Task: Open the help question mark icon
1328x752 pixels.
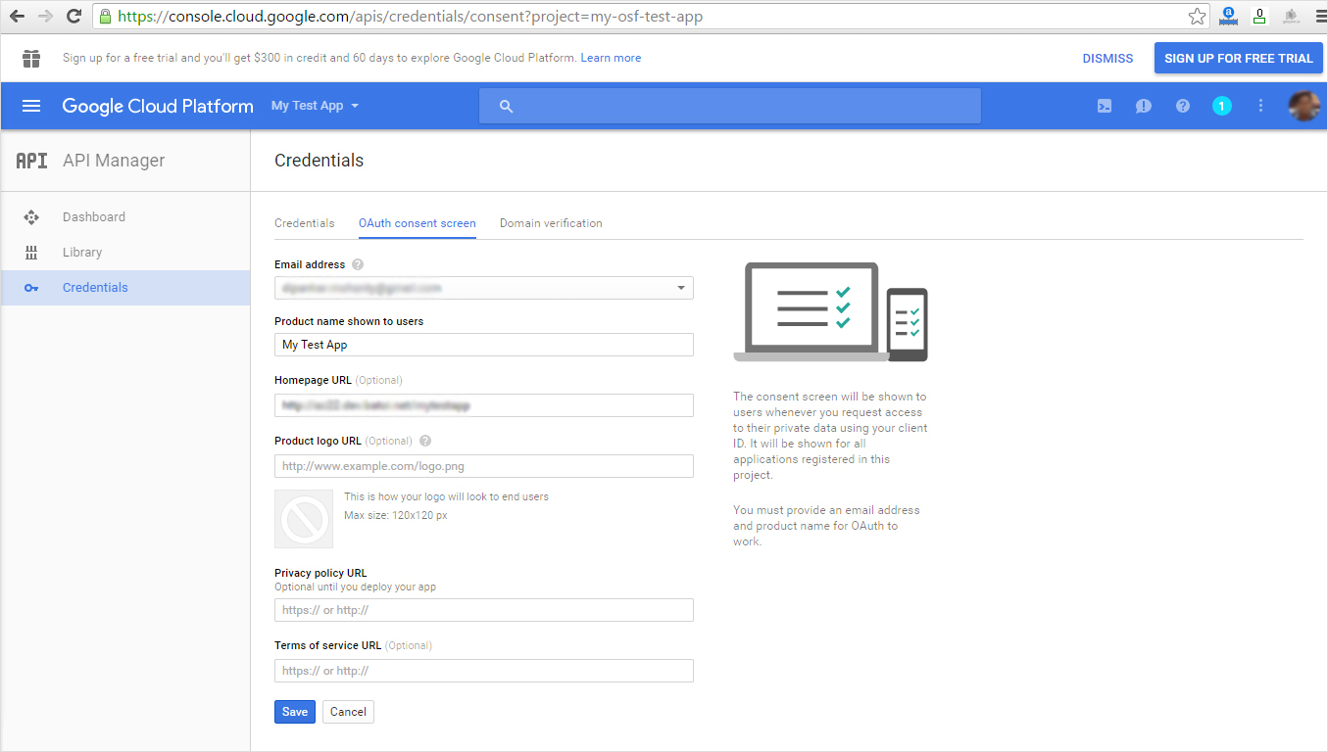Action: (x=1183, y=106)
